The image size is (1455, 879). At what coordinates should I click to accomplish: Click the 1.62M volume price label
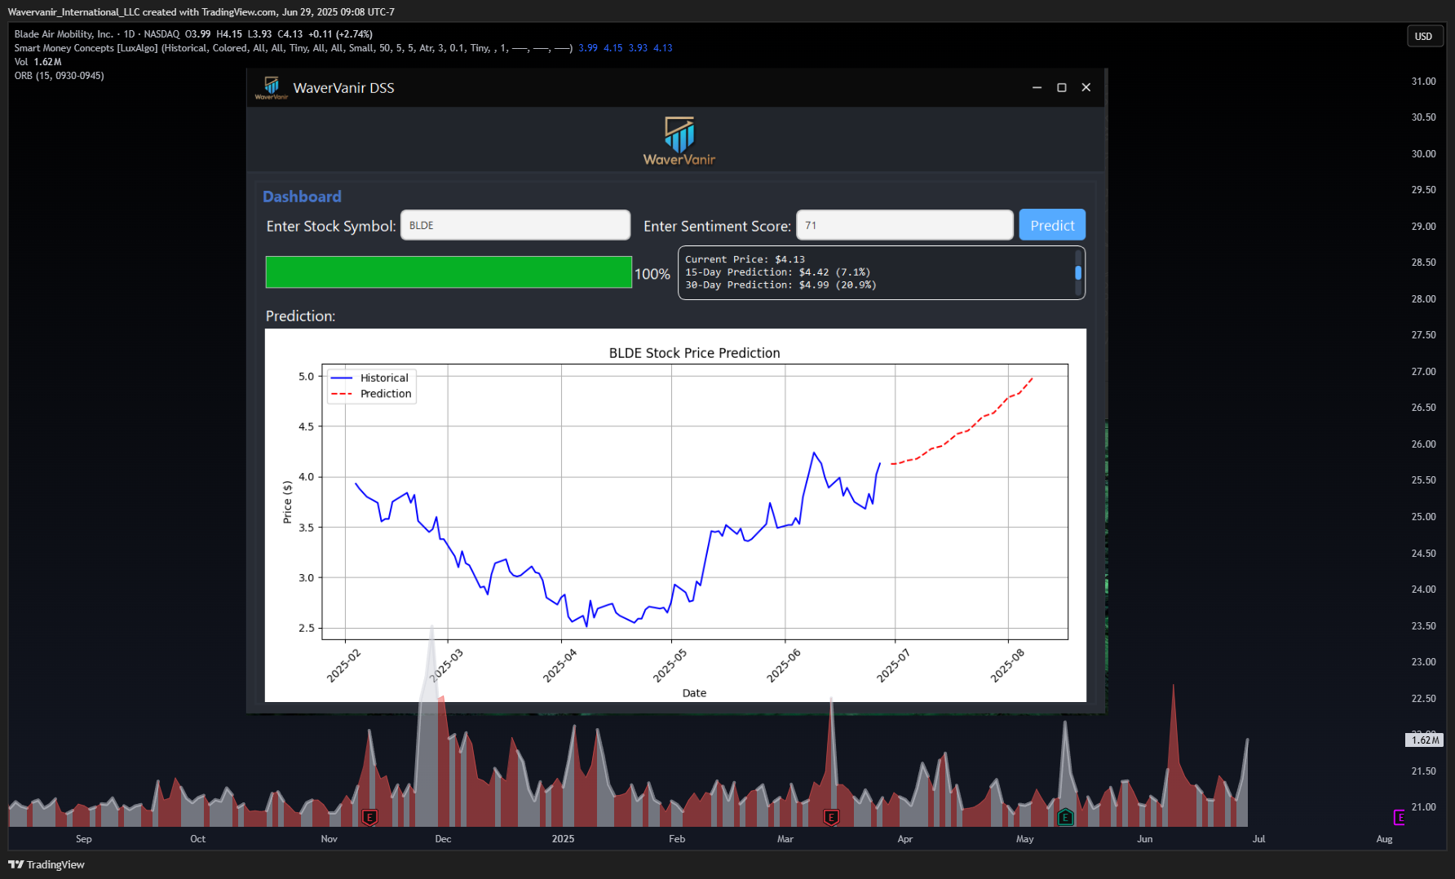click(1424, 740)
